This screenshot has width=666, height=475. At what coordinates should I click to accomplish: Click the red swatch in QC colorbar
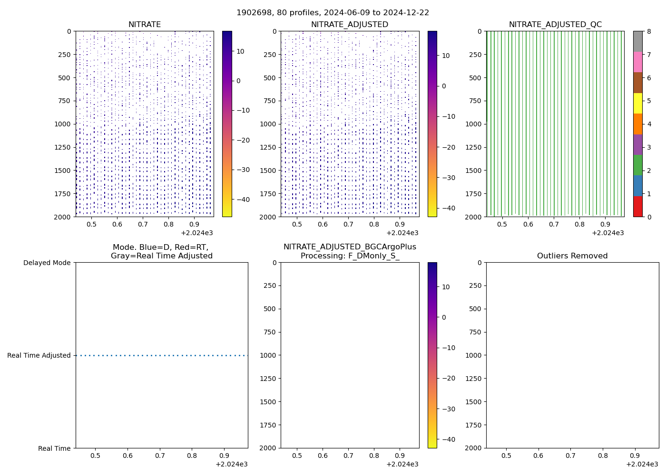coord(637,207)
